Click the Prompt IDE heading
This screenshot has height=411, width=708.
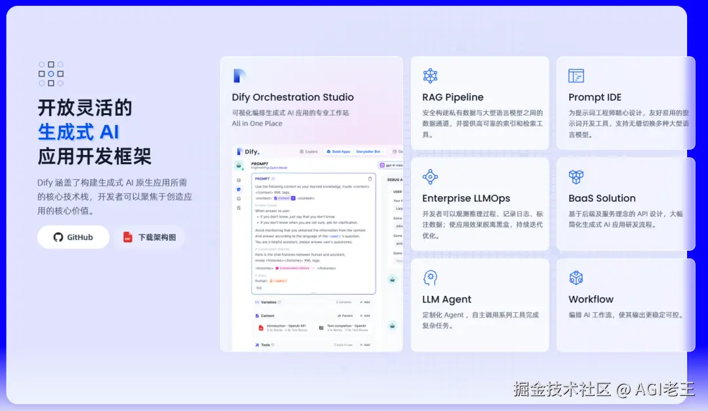(595, 98)
